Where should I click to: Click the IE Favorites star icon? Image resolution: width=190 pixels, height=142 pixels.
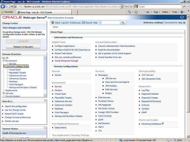pos(3,12)
